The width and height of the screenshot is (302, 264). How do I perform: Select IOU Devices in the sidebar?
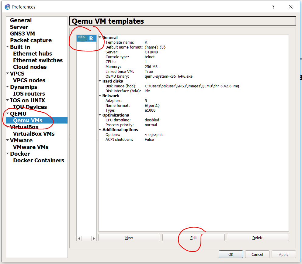pyautogui.click(x=30, y=107)
